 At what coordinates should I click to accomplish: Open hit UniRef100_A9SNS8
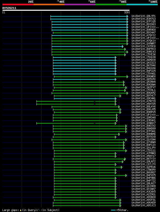pyautogui.click(x=143, y=197)
